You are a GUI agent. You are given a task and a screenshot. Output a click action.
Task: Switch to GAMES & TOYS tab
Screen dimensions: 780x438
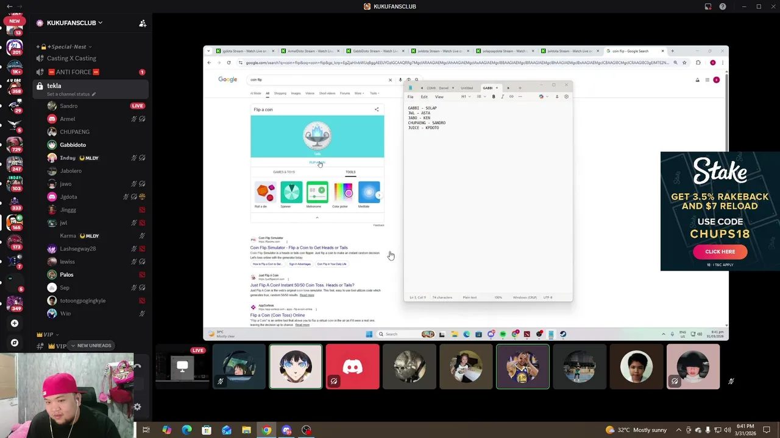284,172
